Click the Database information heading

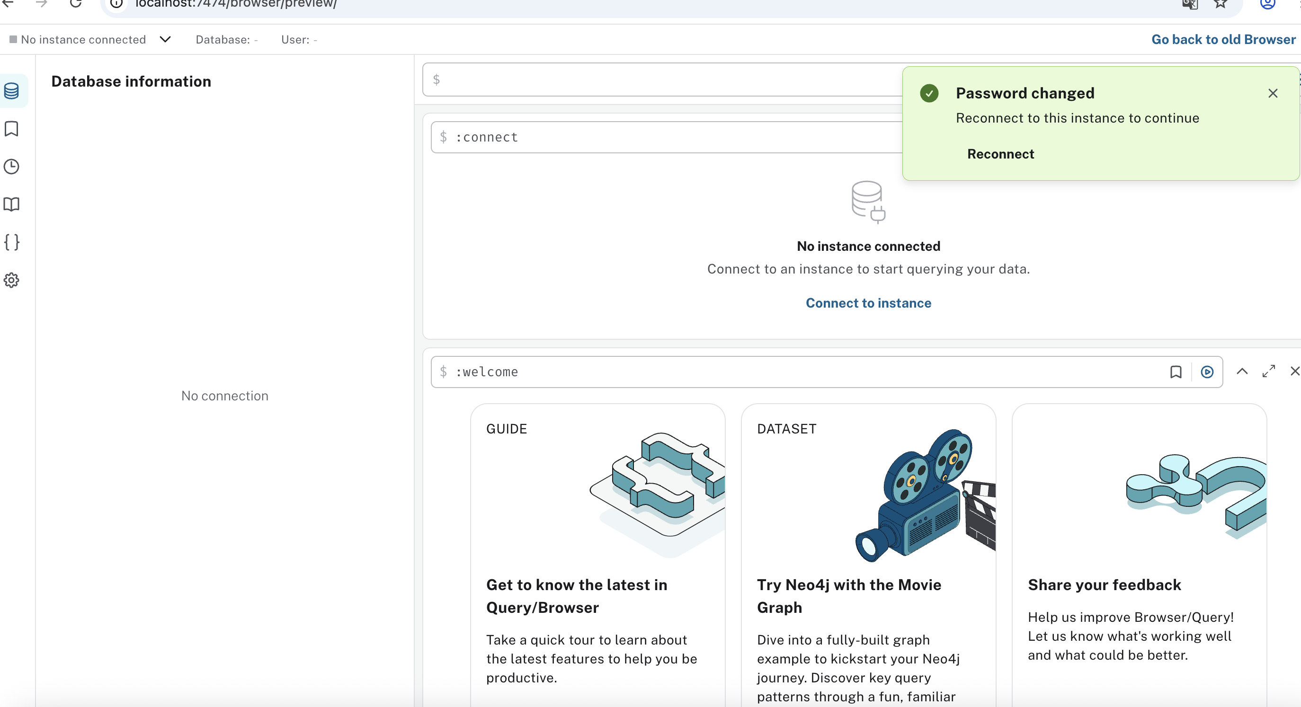coord(131,81)
